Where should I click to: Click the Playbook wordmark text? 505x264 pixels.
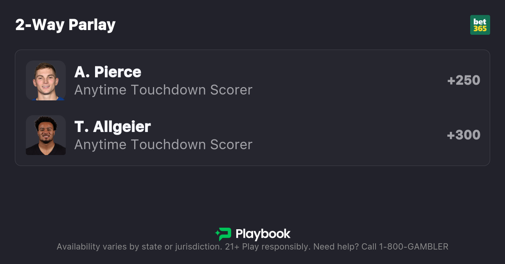[263, 234]
